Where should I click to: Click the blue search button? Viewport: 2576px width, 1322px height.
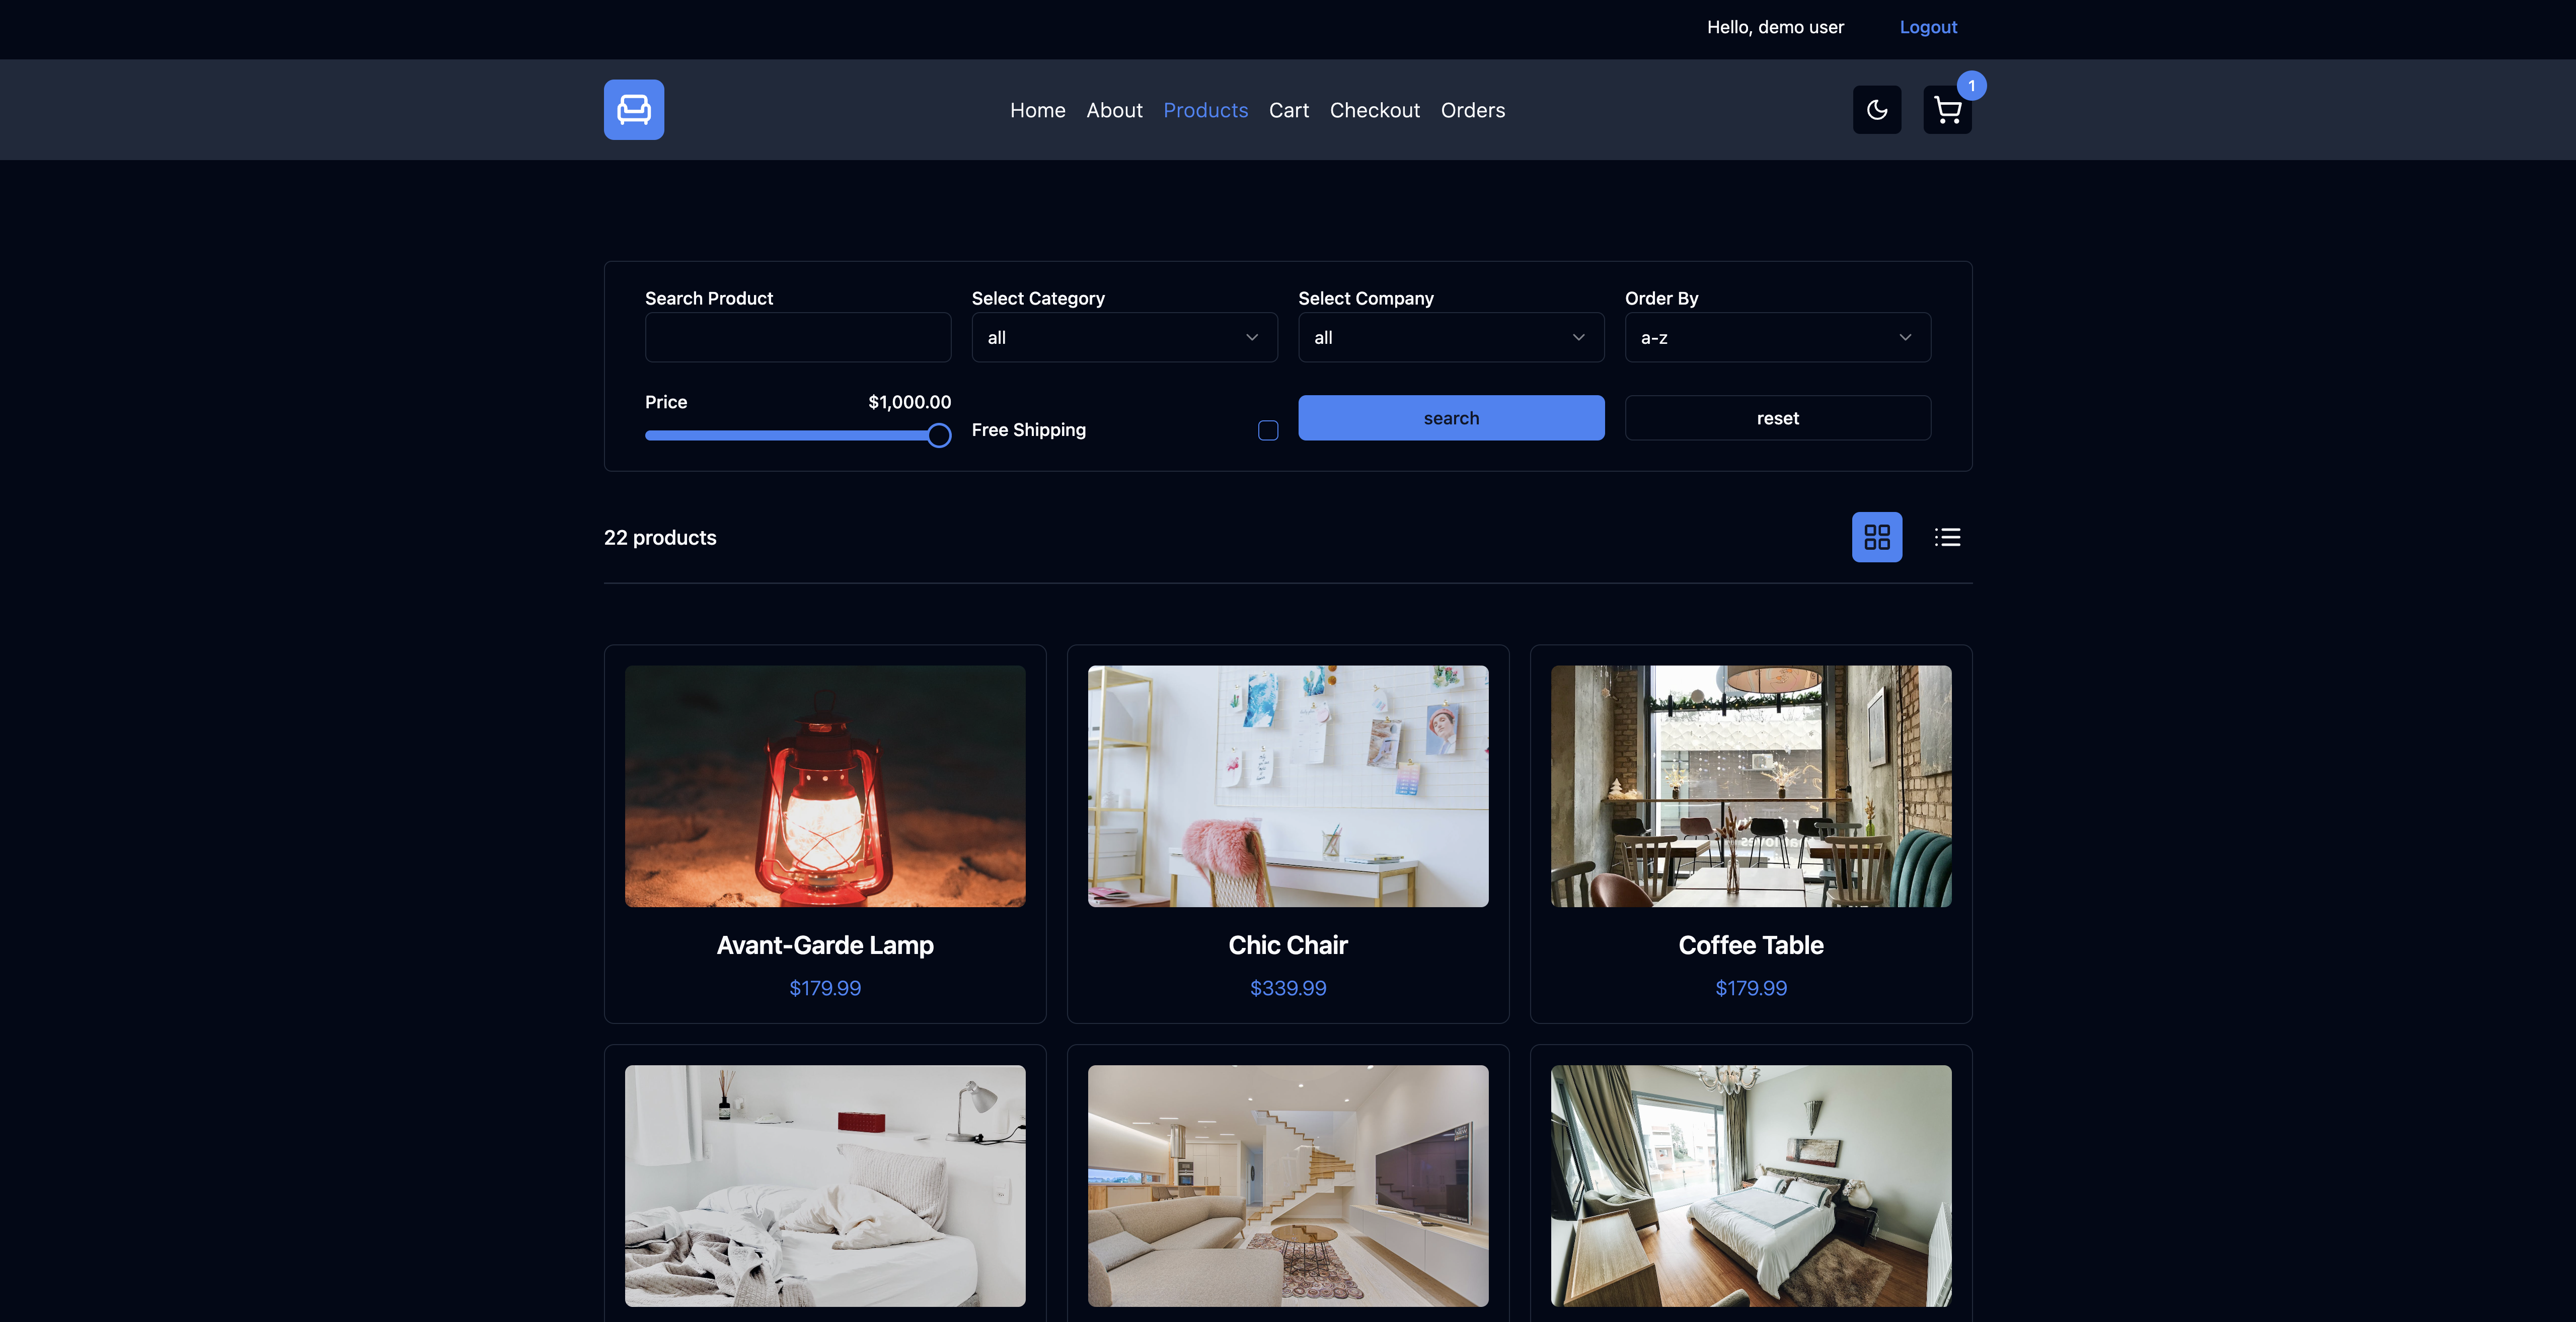1451,418
